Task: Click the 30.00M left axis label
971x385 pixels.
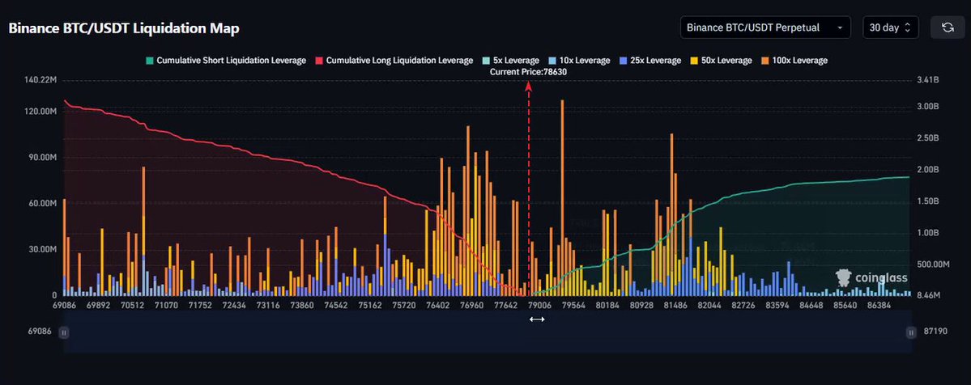Action: 44,249
